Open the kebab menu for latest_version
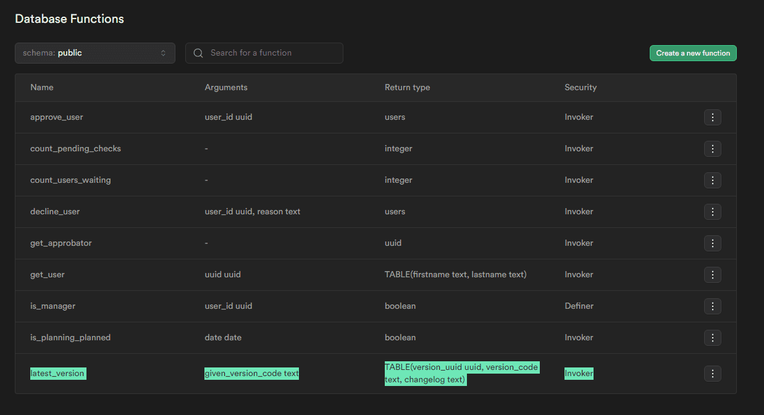Screen dimensions: 764x415 coord(712,374)
